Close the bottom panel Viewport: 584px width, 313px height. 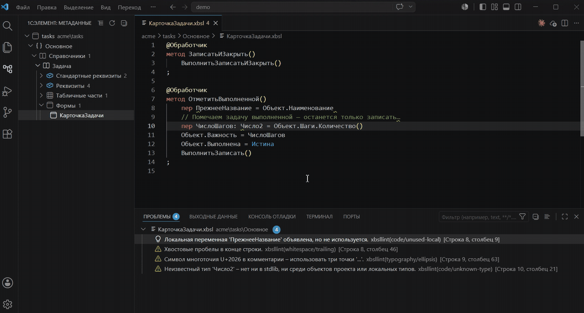coord(576,217)
